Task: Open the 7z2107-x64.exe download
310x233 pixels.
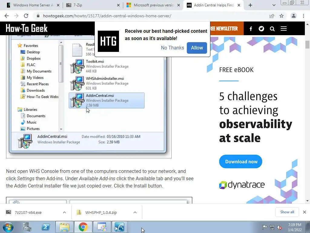Action: point(28,212)
